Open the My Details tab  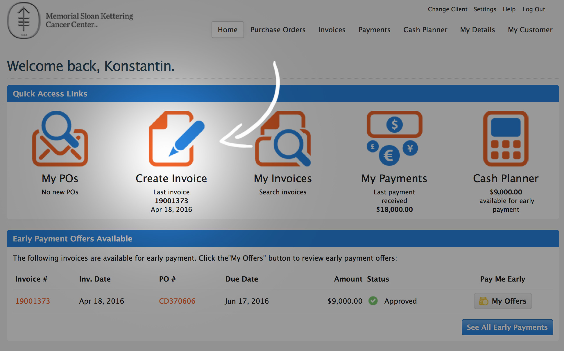tap(477, 30)
